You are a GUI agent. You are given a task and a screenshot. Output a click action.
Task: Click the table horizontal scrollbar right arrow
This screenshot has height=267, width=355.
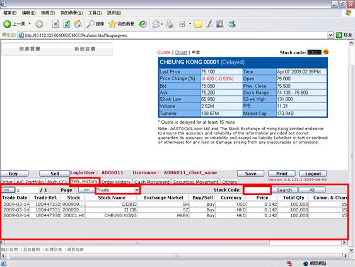(x=344, y=242)
